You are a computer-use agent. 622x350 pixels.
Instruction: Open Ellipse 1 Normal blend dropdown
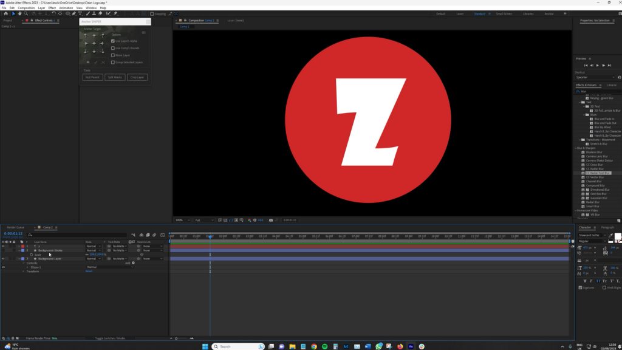[111, 267]
